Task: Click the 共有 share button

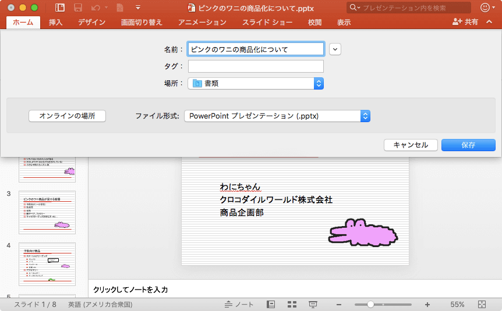Action: click(465, 22)
